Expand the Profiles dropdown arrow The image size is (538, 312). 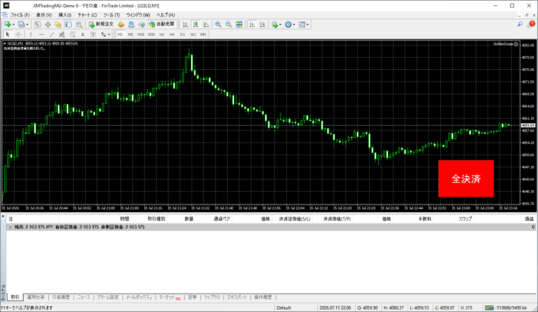pos(27,25)
